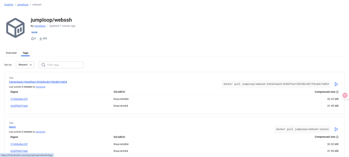Open the latest tag link
The width and height of the screenshot is (349, 157).
(x=12, y=127)
